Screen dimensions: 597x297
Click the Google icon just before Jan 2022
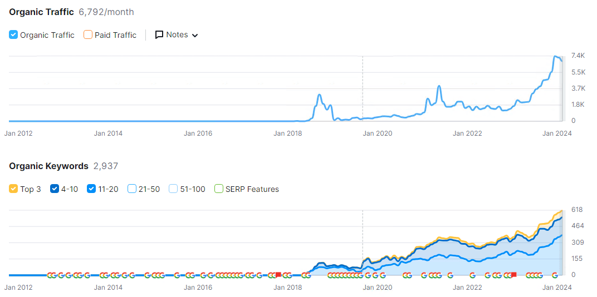pyautogui.click(x=450, y=275)
